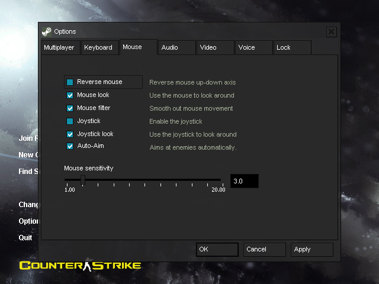Open the Keyboard tab
The width and height of the screenshot is (379, 284).
coord(98,48)
